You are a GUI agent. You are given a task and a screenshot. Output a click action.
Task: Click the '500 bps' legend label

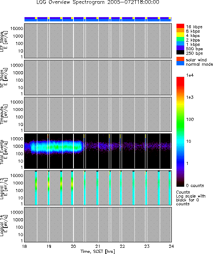[x=194, y=49]
